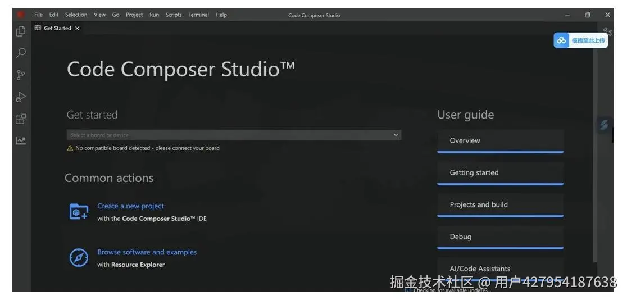Click the No compatible board detected message

tap(147, 148)
